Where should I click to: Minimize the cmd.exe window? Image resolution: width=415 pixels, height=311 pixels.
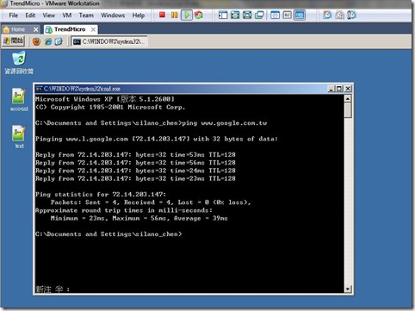pos(331,89)
